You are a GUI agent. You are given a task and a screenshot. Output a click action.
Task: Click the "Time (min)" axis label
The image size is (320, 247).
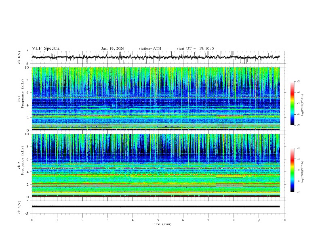(x=162, y=224)
